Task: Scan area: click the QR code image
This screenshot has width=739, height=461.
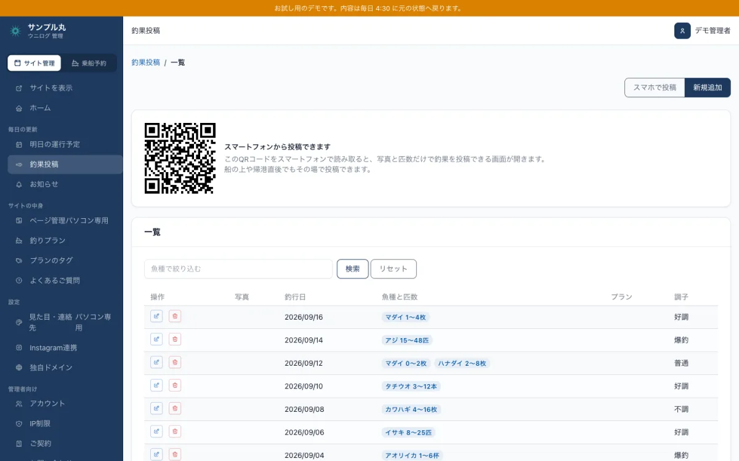Action: point(180,159)
